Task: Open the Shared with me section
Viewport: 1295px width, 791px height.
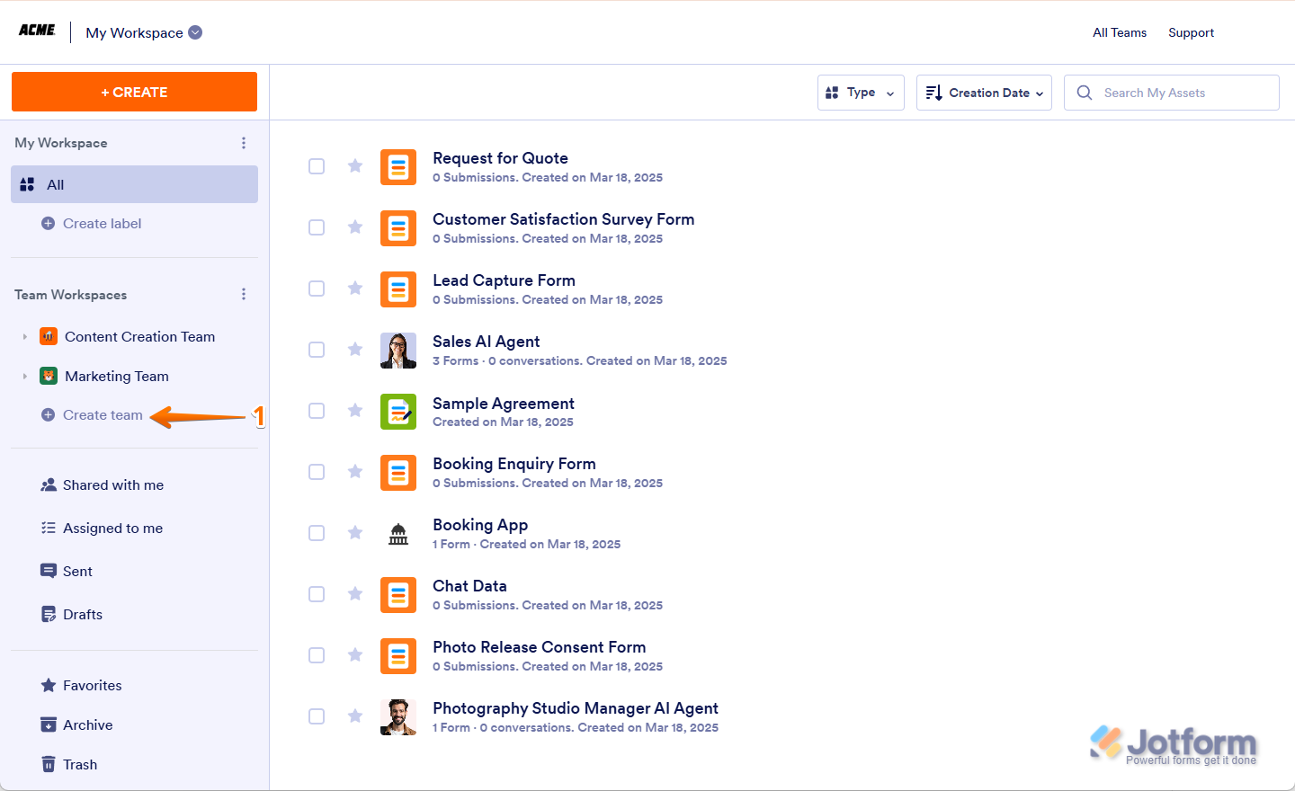Action: pyautogui.click(x=112, y=485)
